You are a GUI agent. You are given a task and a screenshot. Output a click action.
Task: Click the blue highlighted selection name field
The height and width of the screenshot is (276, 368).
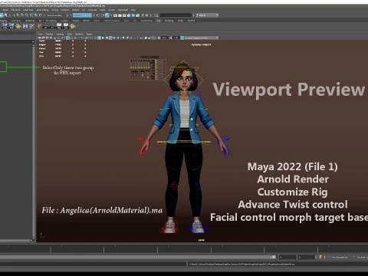point(82,15)
